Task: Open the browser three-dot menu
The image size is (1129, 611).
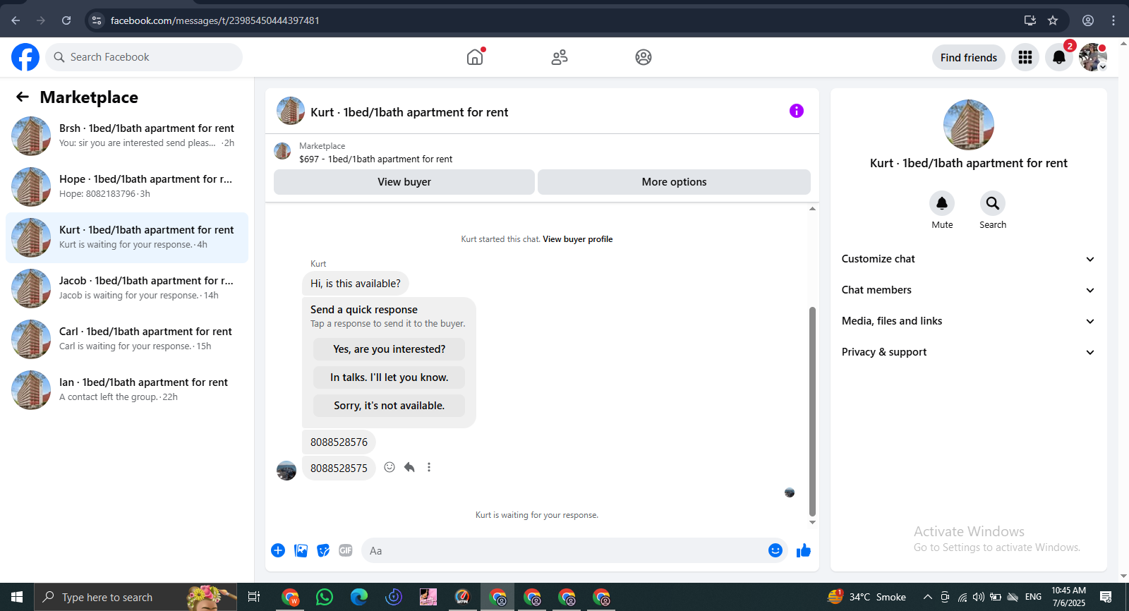Action: click(1113, 20)
